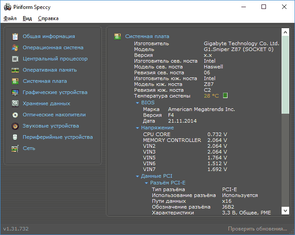Click the VIN5 voltage row
This screenshot has width=295, height=235.
[x=185, y=158]
